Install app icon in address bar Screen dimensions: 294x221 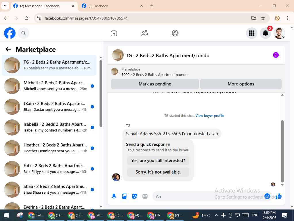pos(253,18)
